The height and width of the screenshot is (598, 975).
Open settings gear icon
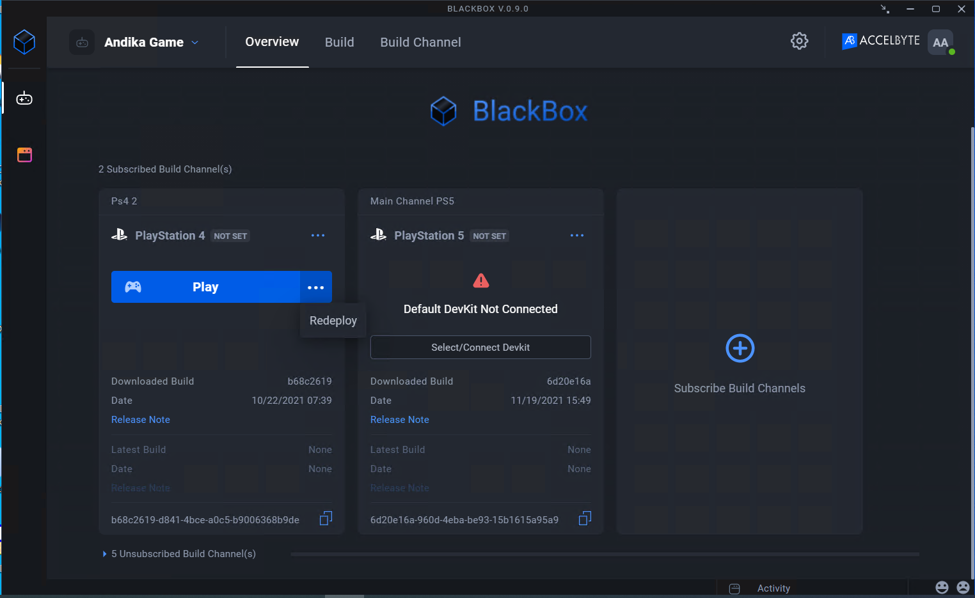799,41
